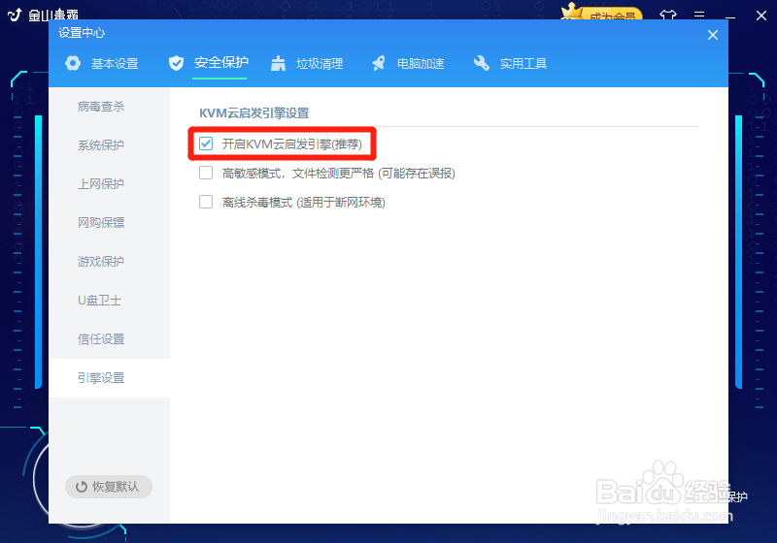Enable 离线杀毒模式 checkbox
The image size is (777, 543).
click(206, 202)
